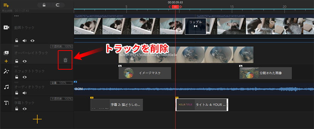
Task: Click the overlay track icon
Action: point(6,53)
